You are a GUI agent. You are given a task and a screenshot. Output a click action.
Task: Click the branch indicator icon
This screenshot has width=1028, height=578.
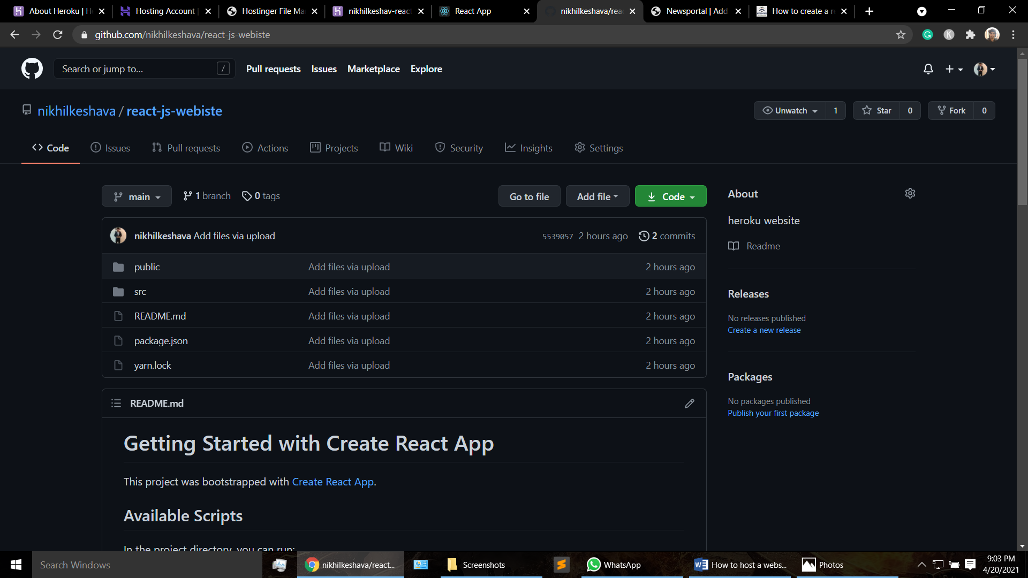(x=187, y=196)
